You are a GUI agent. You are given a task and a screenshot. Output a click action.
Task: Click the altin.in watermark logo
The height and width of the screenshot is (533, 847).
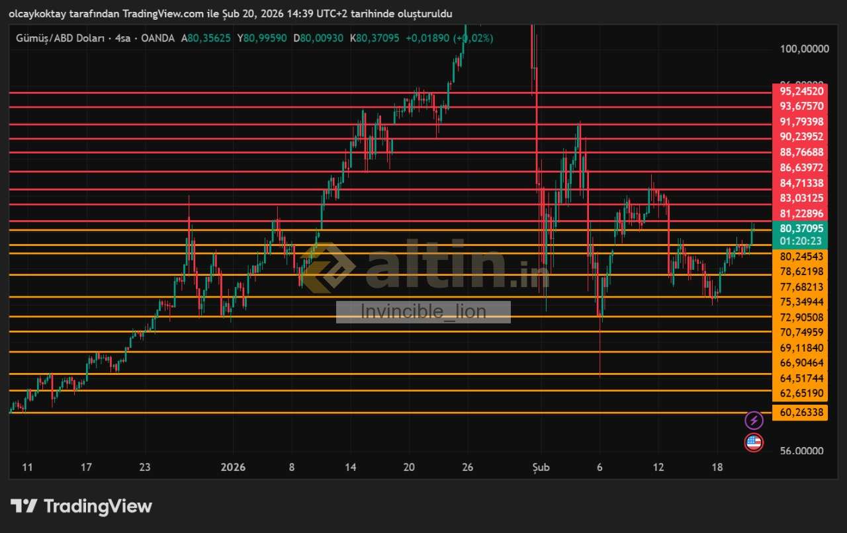(x=423, y=266)
